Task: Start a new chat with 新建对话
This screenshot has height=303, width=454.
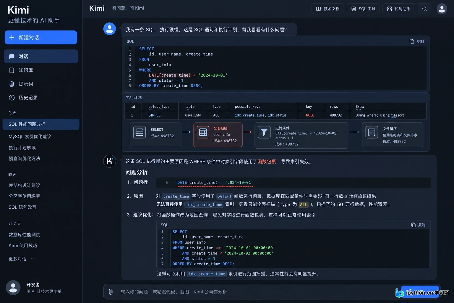Action: pyautogui.click(x=41, y=37)
